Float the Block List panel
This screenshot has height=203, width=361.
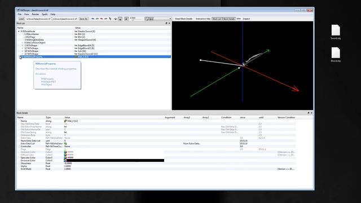[x=166, y=23]
